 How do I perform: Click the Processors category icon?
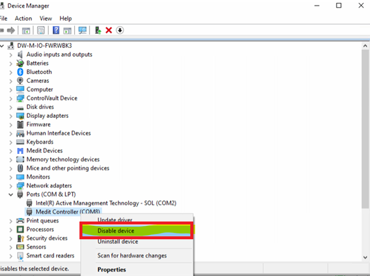pos(20,229)
